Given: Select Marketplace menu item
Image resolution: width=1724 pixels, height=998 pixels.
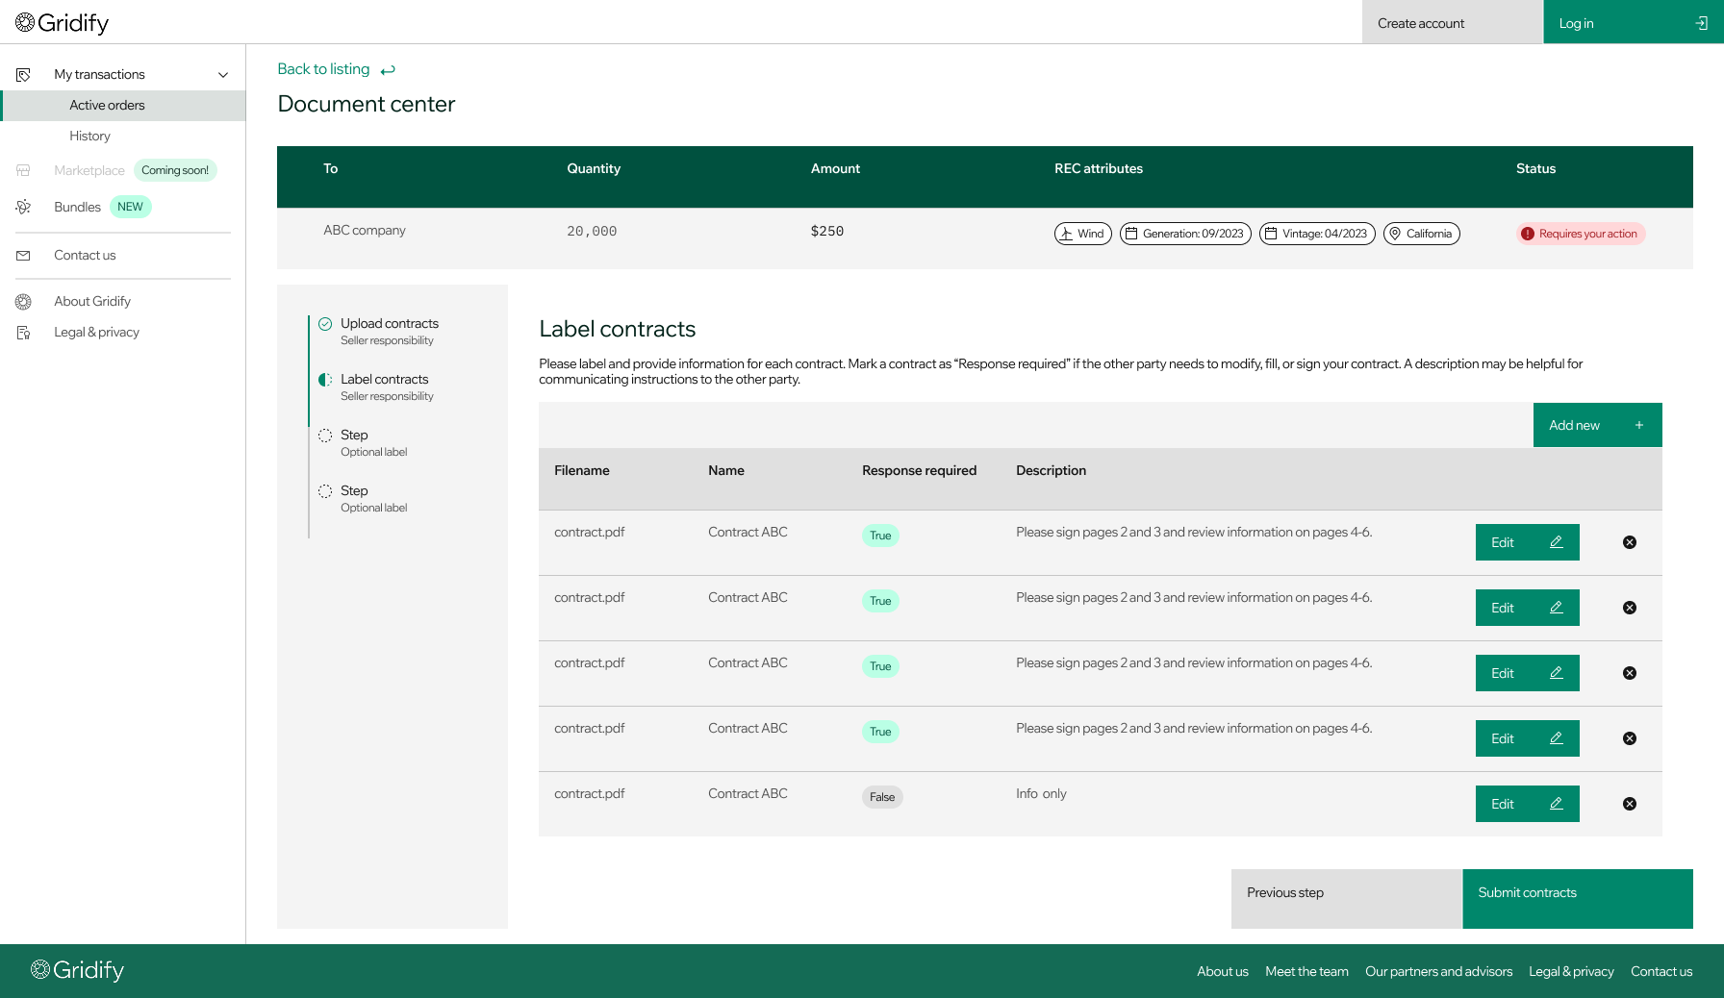Looking at the screenshot, I should (x=89, y=170).
